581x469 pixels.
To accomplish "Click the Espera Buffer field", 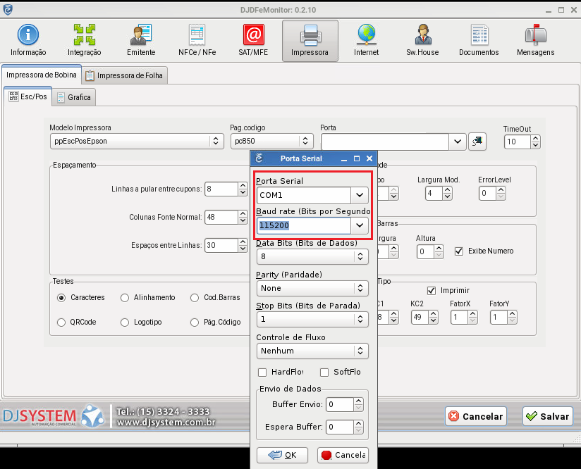I will click(x=340, y=427).
